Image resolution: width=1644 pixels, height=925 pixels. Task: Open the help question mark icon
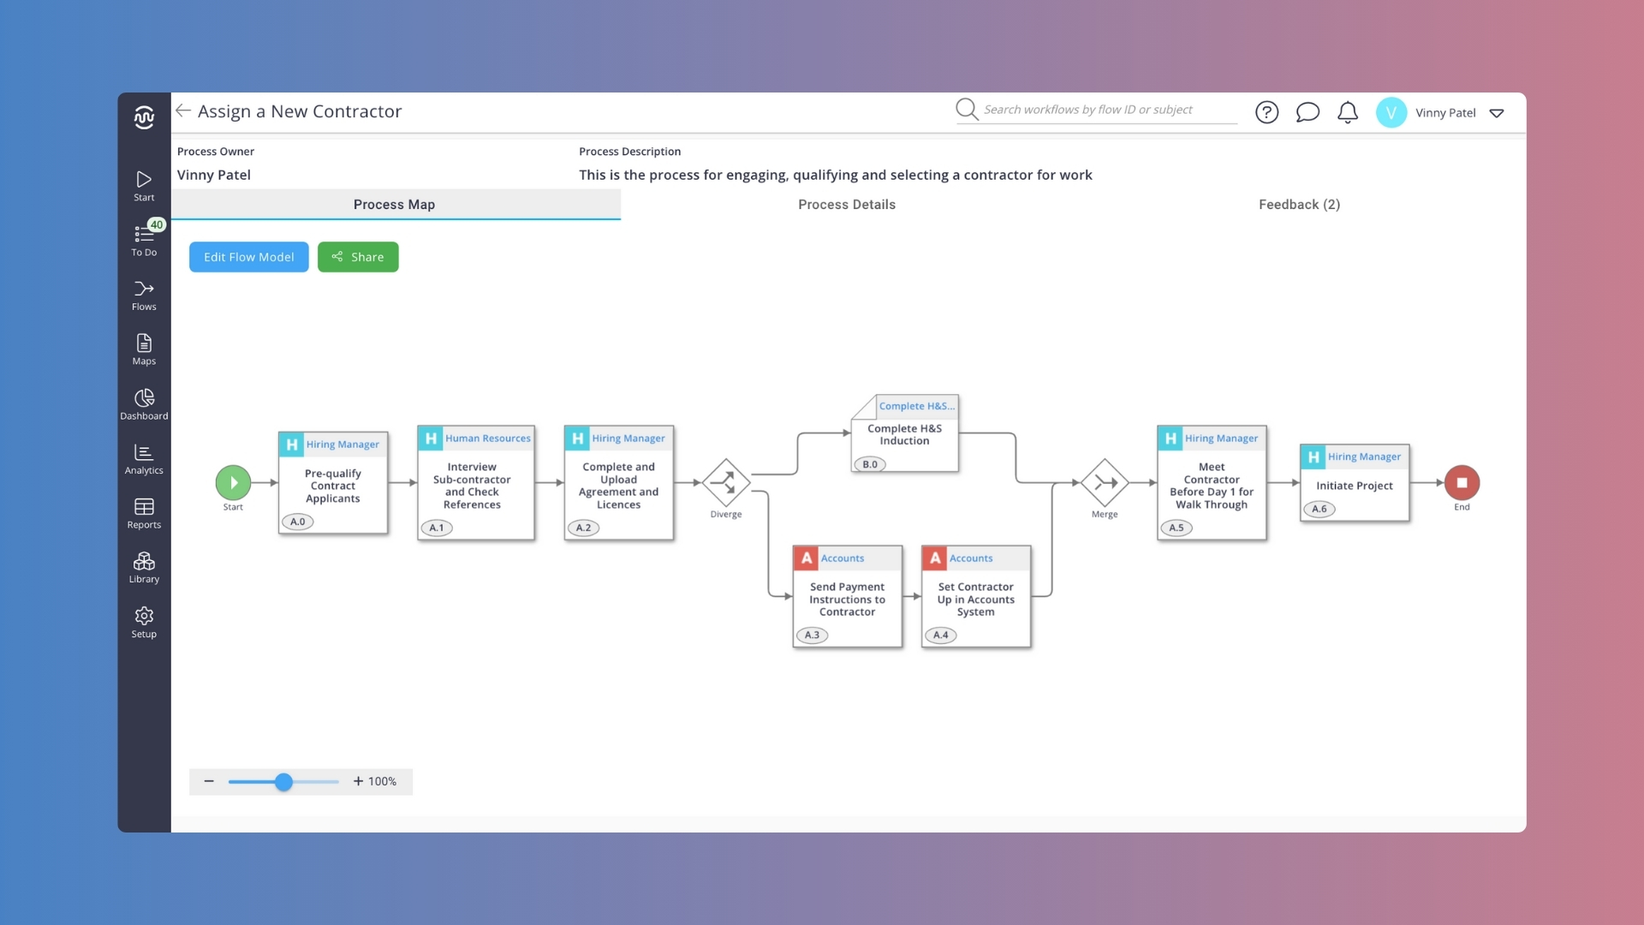click(1266, 112)
